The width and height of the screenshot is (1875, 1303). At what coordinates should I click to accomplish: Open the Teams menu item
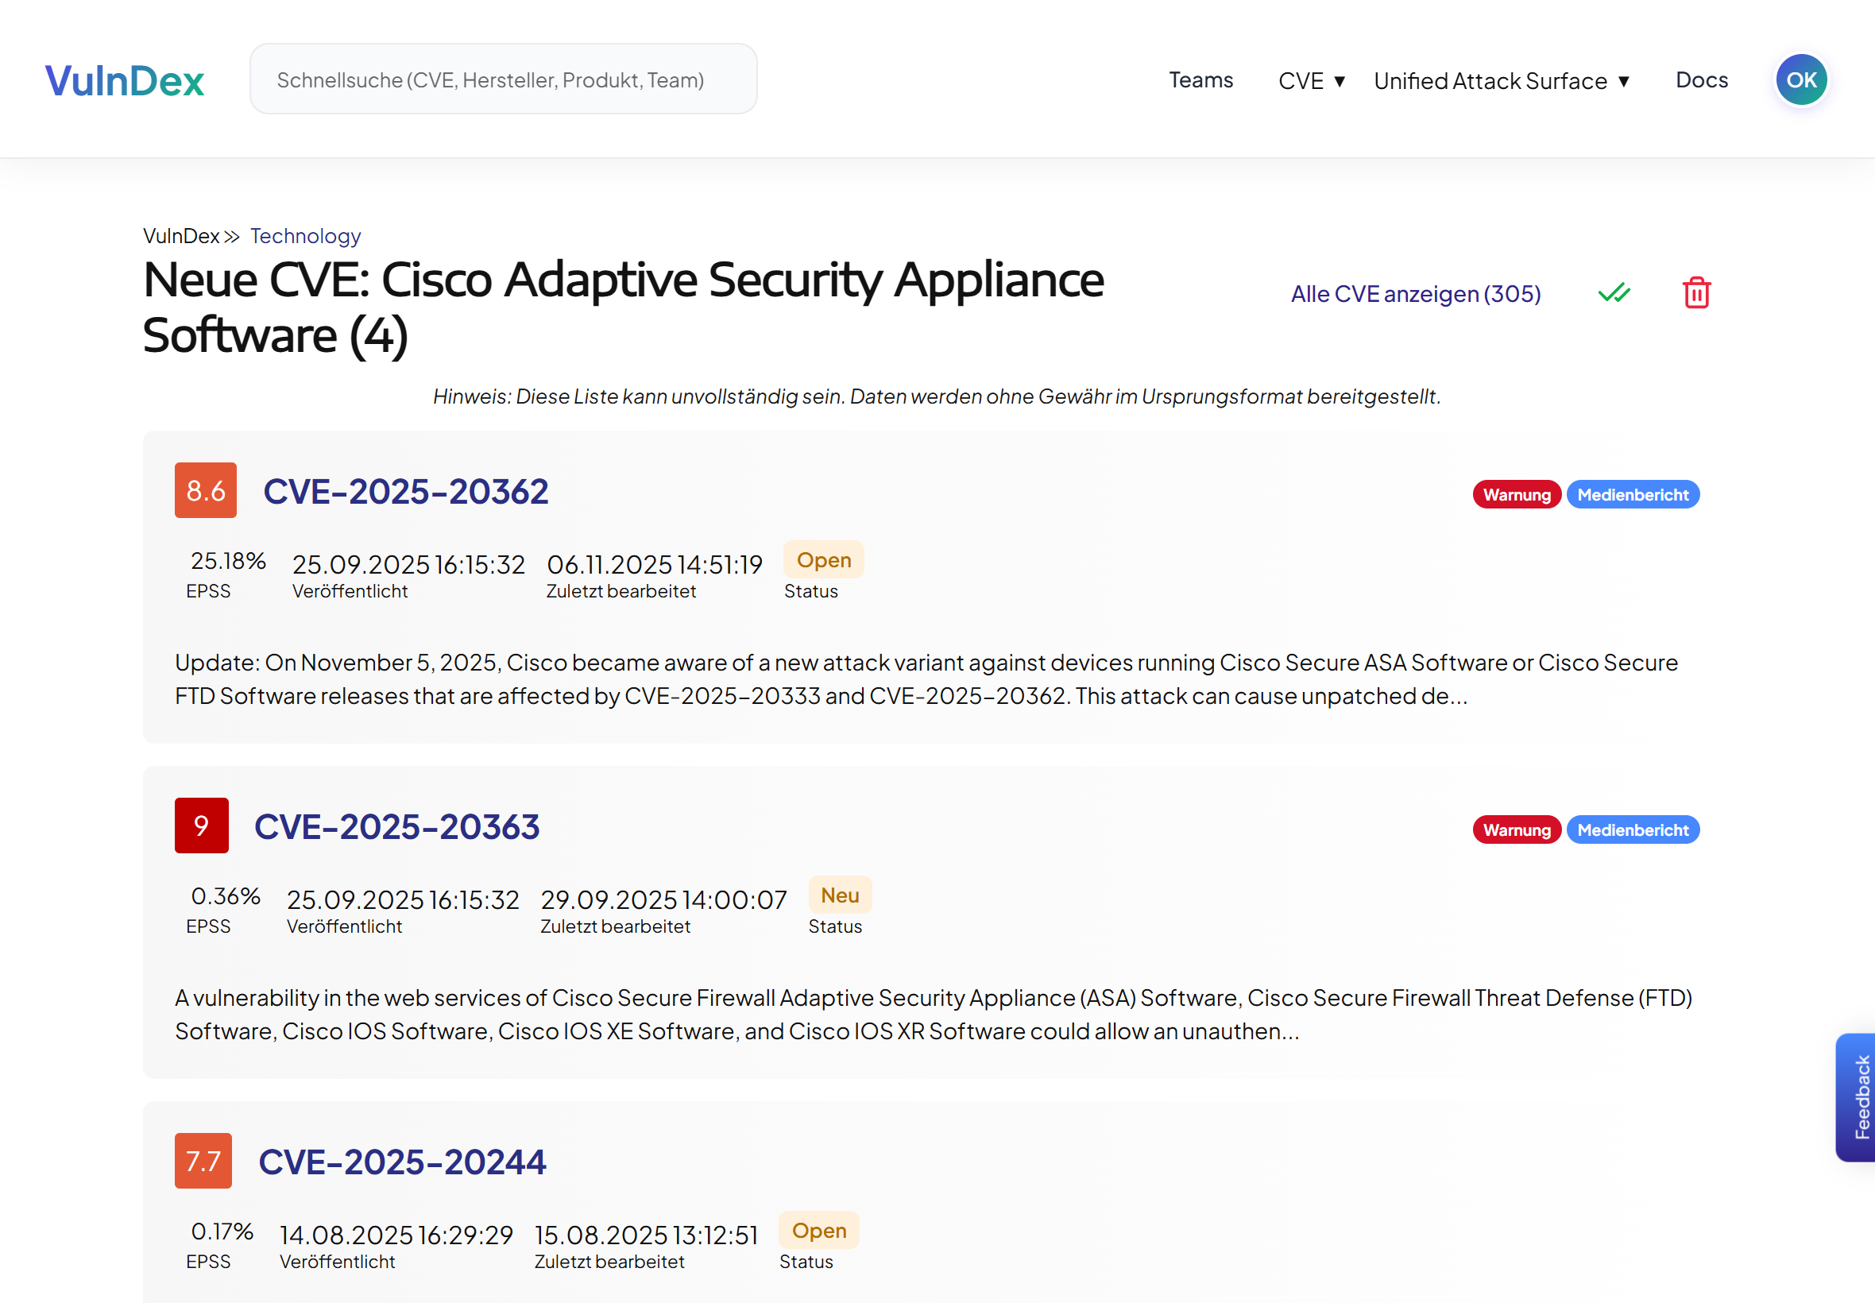click(1200, 80)
